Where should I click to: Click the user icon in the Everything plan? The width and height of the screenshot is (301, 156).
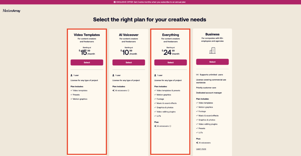pos(155,75)
